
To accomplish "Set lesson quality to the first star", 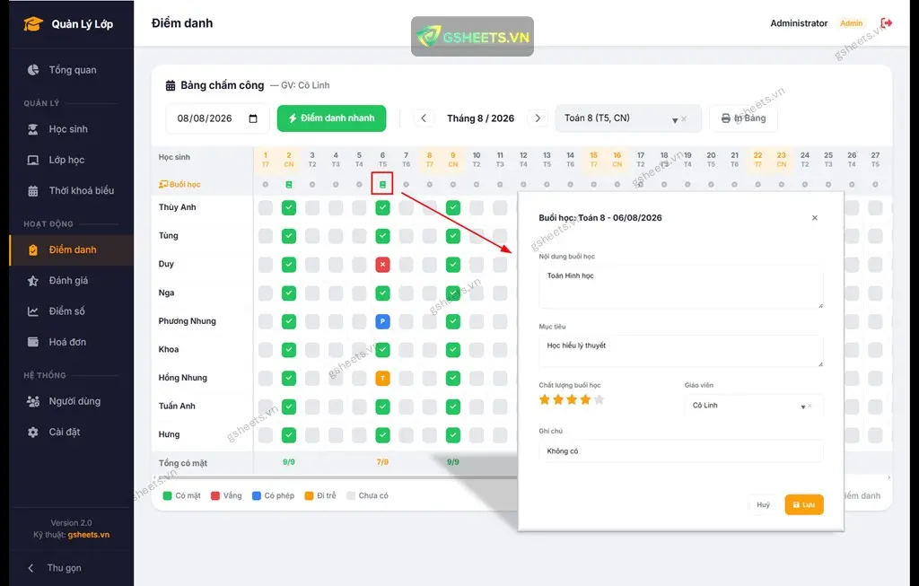I will point(545,399).
